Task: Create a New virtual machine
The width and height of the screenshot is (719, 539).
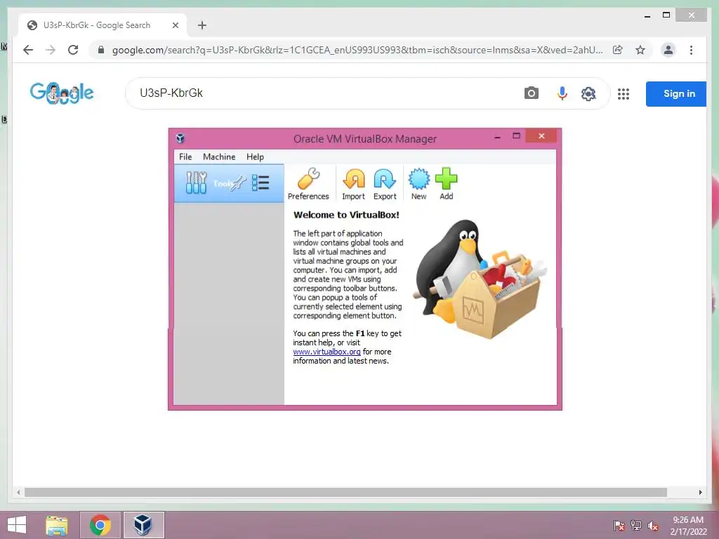Action: [418, 179]
